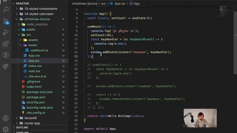Open main.tsx file
237x133 pixels.
click(x=34, y=71)
